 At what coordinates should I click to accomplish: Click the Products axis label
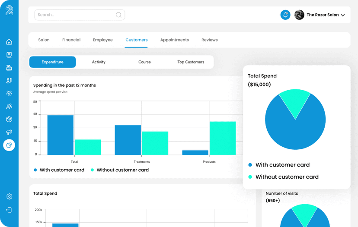pos(209,162)
